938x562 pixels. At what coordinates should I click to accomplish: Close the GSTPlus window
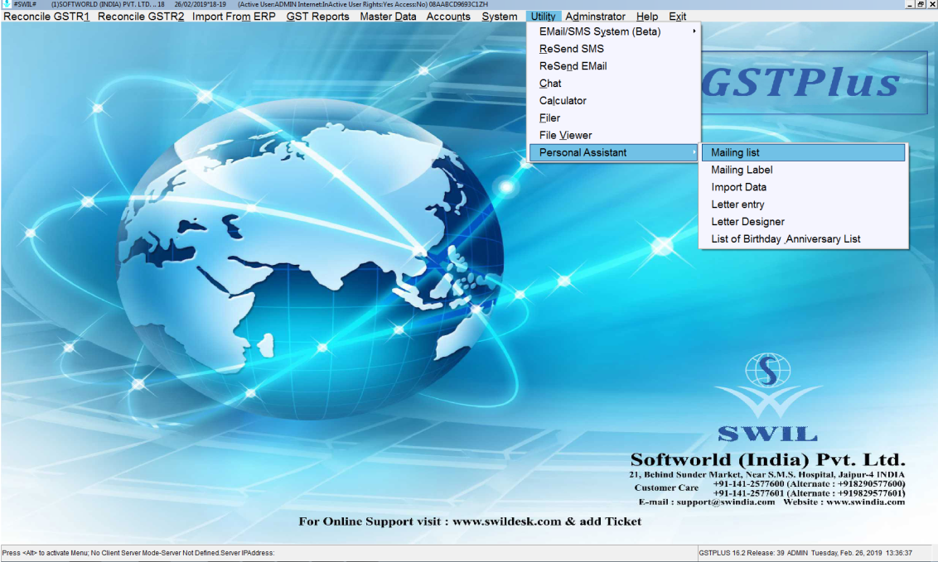pos(931,4)
